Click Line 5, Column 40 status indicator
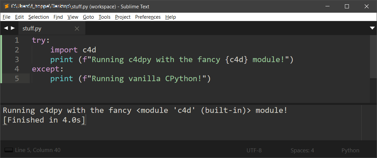Viewport: 377px width, 158px height. 38,150
